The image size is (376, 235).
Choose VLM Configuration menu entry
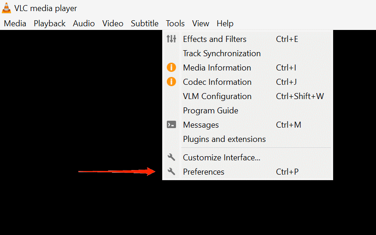point(217,96)
